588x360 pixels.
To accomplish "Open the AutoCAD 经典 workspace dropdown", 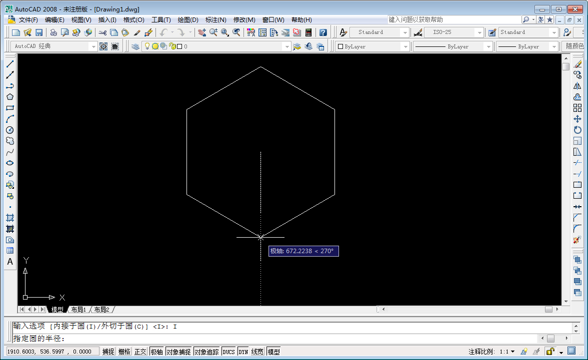I will click(93, 46).
